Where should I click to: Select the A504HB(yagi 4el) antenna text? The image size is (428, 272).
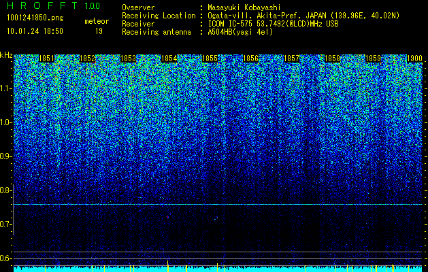[x=240, y=32]
